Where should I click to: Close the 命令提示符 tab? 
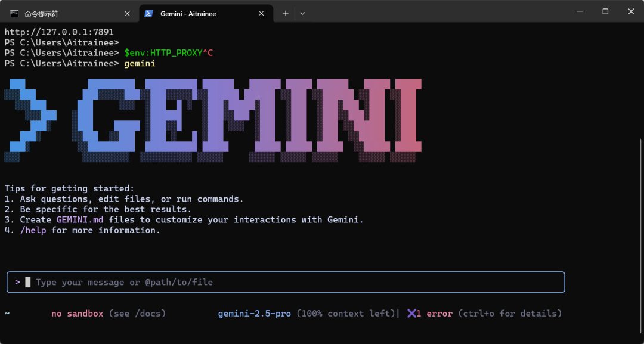tap(128, 14)
